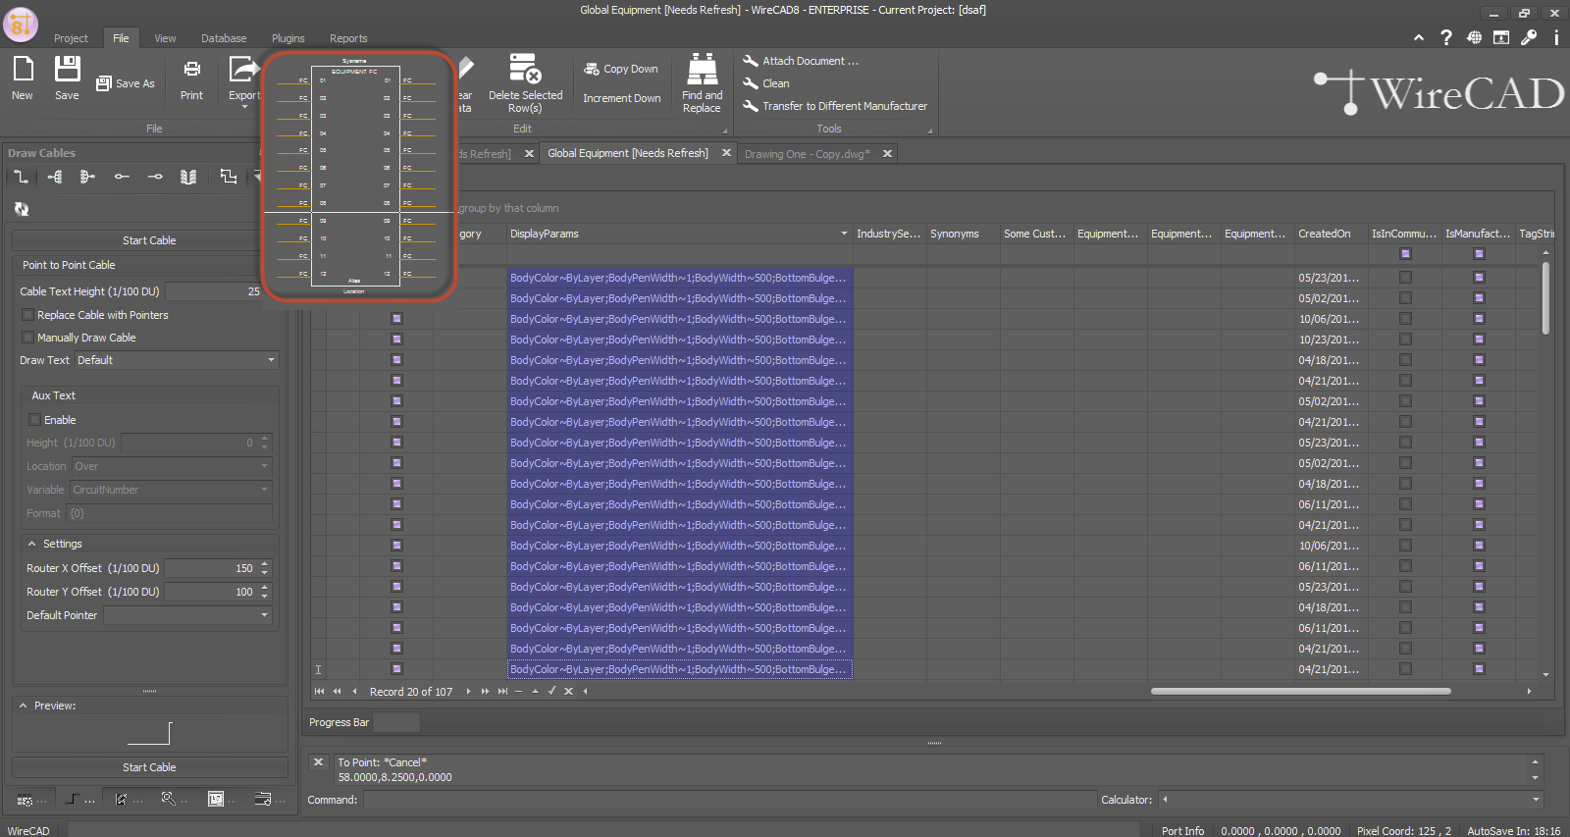1570x837 pixels.
Task: Collapse the Preview section
Action: [x=24, y=706]
